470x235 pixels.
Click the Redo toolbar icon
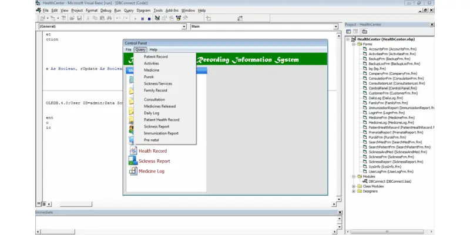coord(126,18)
